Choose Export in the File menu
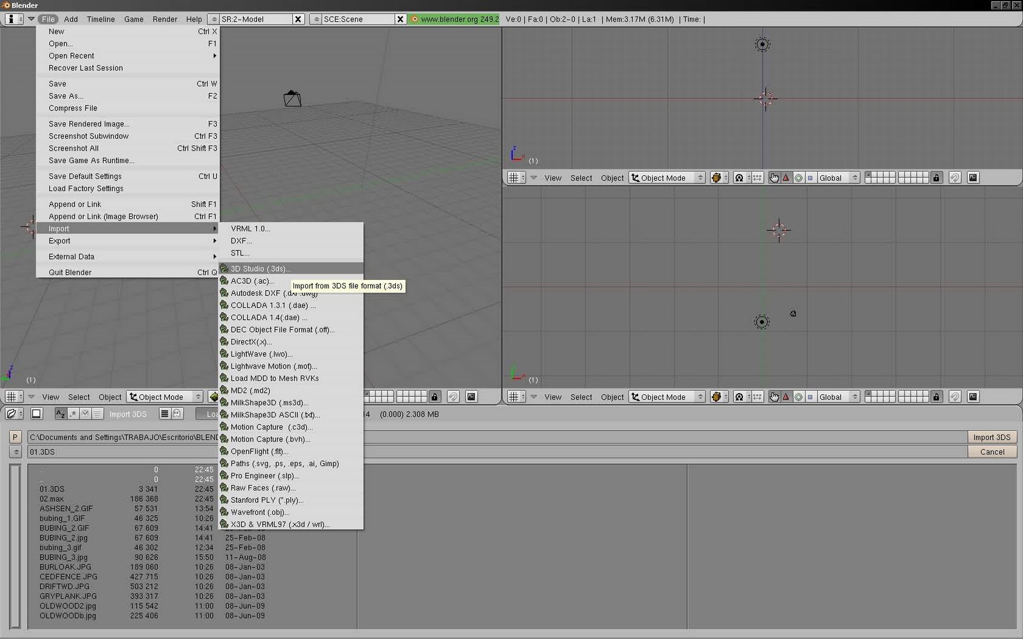The height and width of the screenshot is (639, 1023). tap(128, 241)
